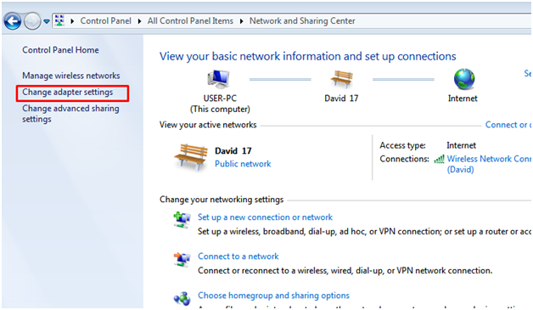Viewport: 533px width, 310px height.
Task: Open Manage wireless networks
Action: click(x=71, y=76)
